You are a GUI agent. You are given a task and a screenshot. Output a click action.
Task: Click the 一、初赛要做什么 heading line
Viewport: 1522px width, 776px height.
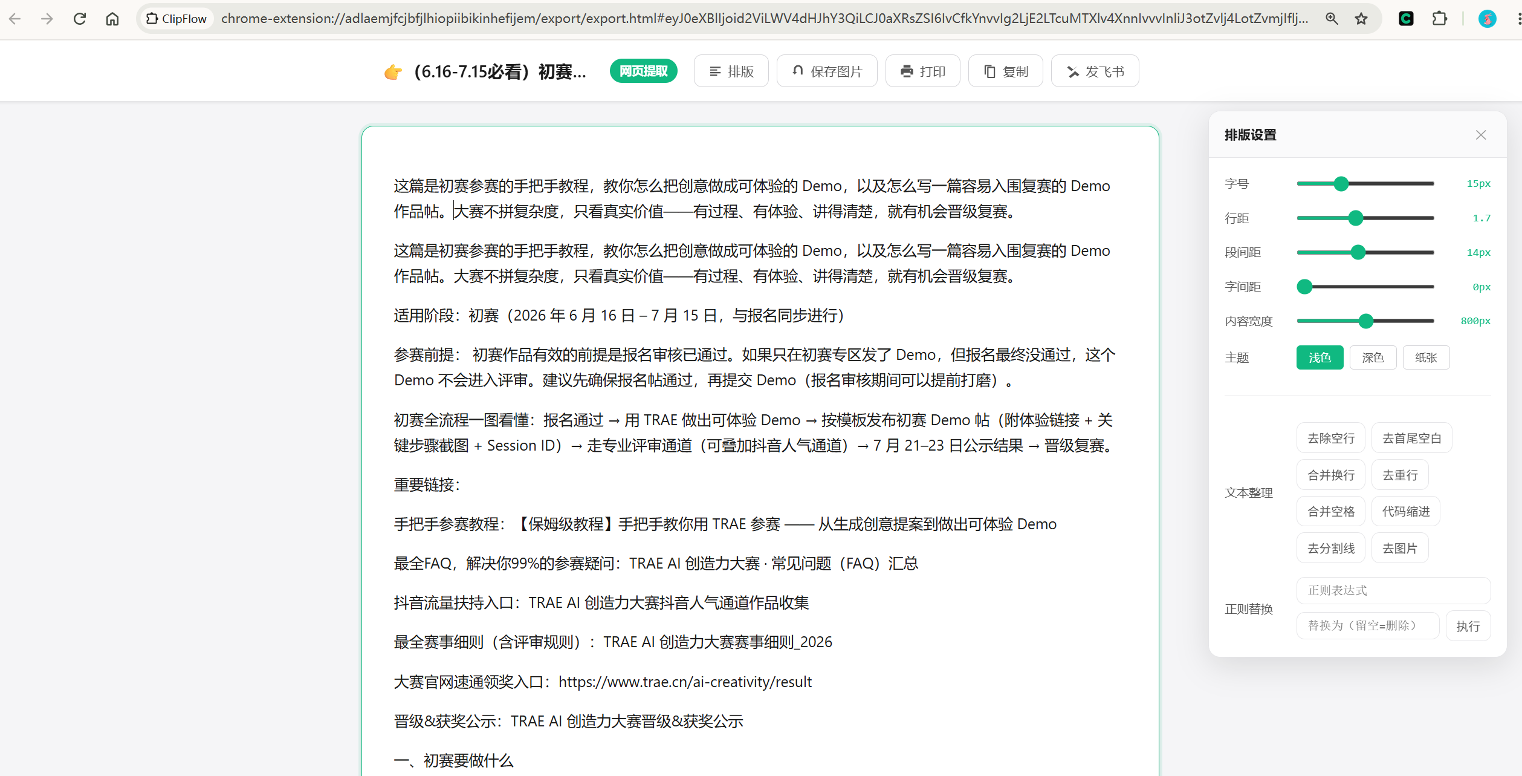(453, 760)
